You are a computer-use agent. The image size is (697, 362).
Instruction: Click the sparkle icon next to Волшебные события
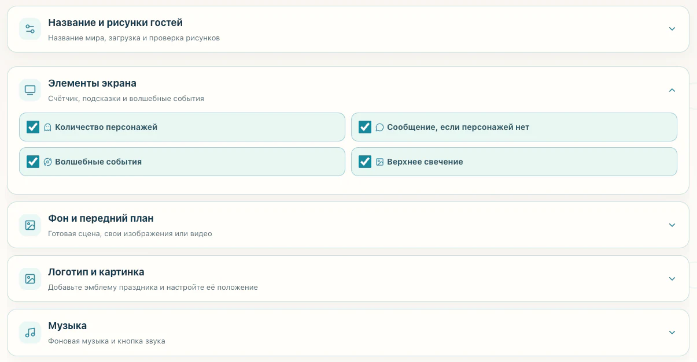pyautogui.click(x=48, y=162)
